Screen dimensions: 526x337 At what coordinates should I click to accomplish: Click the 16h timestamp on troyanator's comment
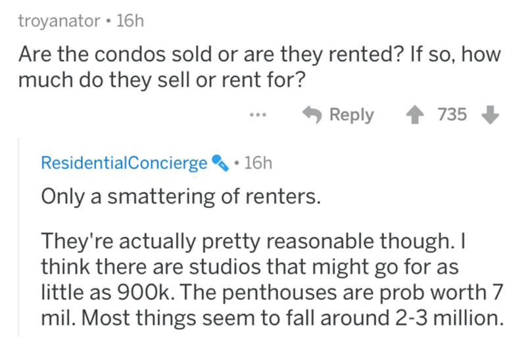click(x=129, y=20)
